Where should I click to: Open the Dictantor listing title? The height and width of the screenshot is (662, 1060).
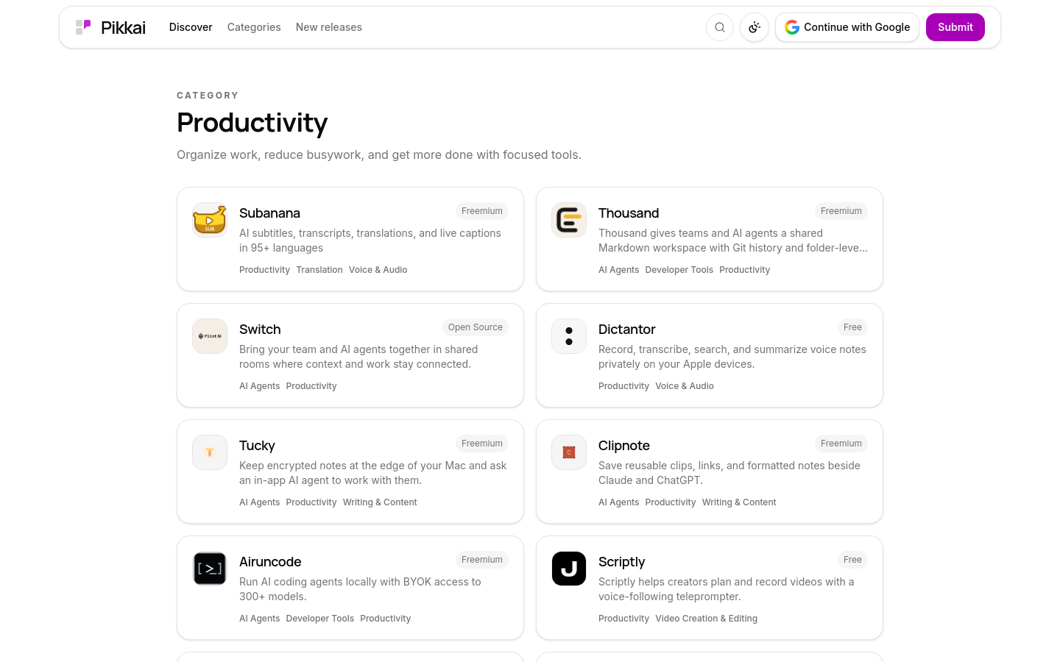point(626,330)
